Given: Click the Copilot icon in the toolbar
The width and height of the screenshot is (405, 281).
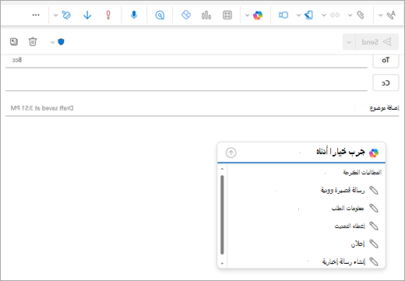Looking at the screenshot, I should coord(258,15).
